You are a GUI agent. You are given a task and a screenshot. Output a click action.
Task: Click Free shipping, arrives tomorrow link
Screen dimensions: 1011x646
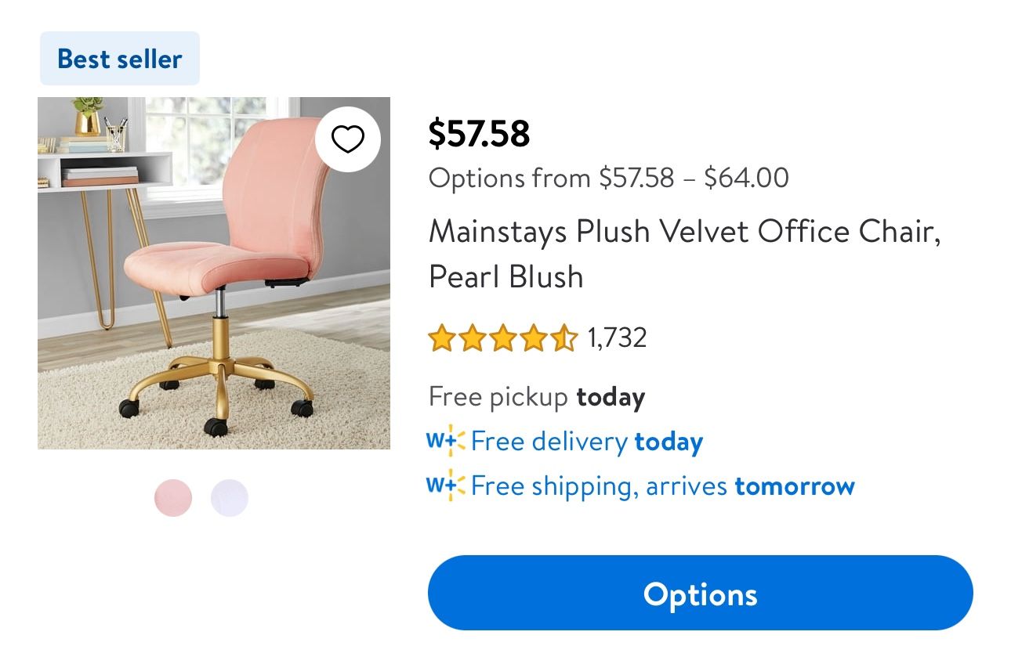662,486
